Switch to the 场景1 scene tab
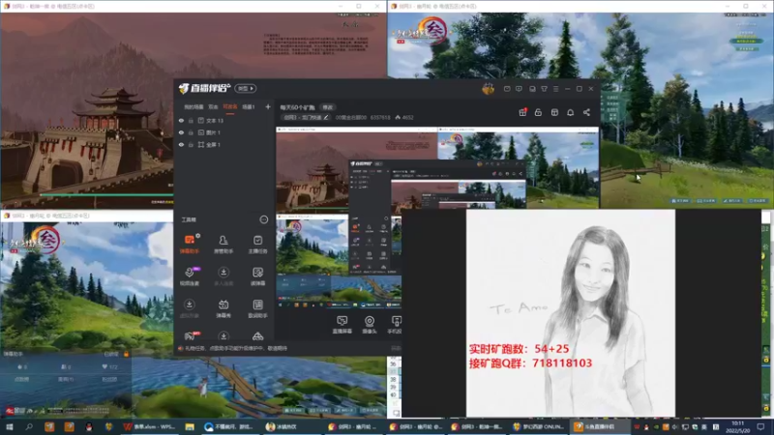 249,106
